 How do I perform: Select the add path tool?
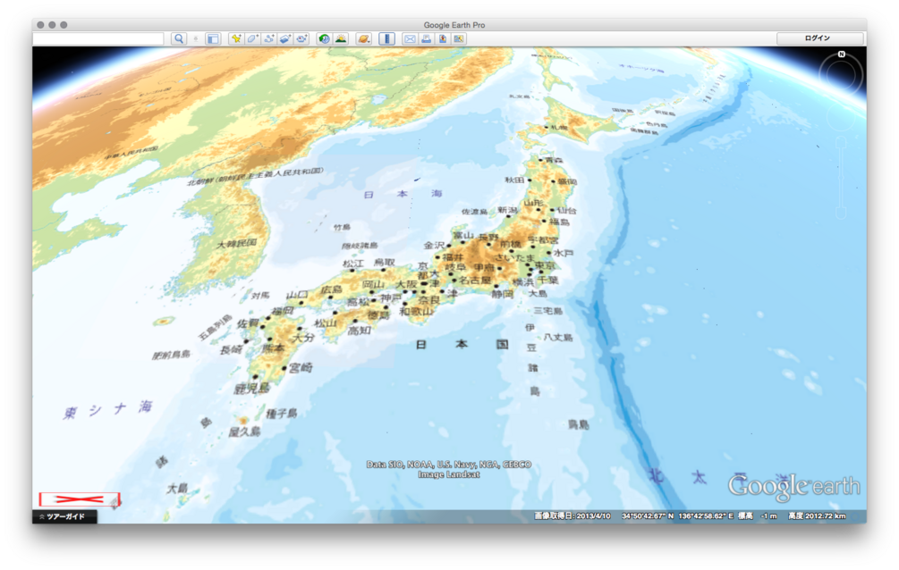pos(269,39)
